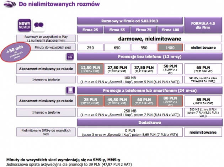Click 'Minuty do wszystkich sieci' row label

click(x=53, y=47)
